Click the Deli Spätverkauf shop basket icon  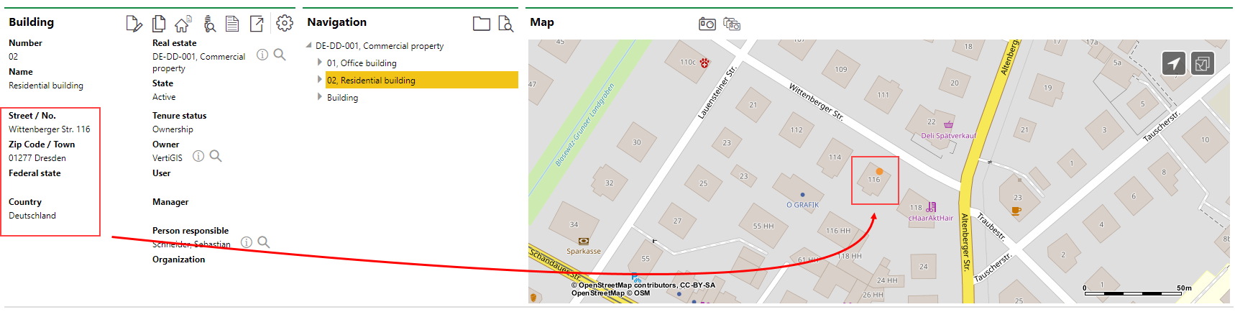(x=948, y=124)
